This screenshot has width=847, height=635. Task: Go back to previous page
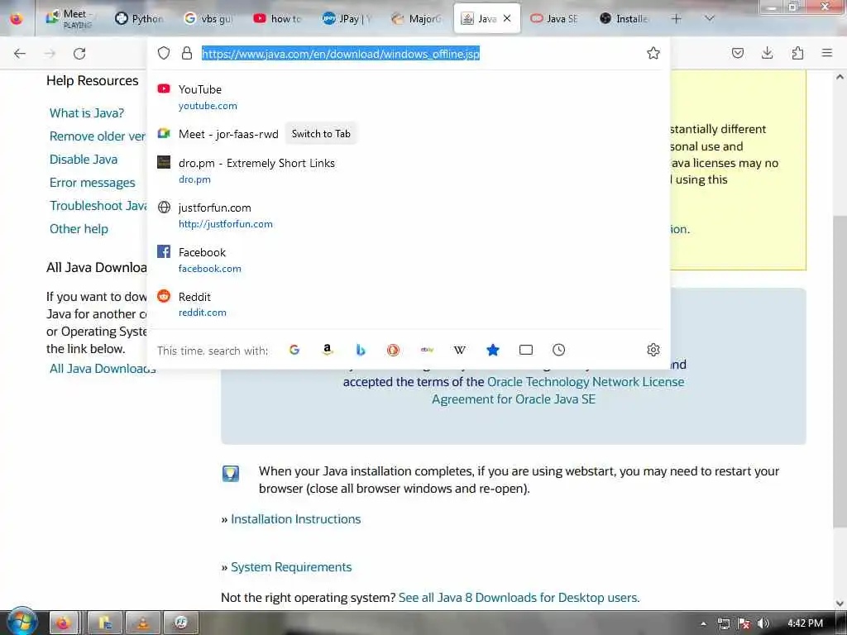tap(20, 54)
